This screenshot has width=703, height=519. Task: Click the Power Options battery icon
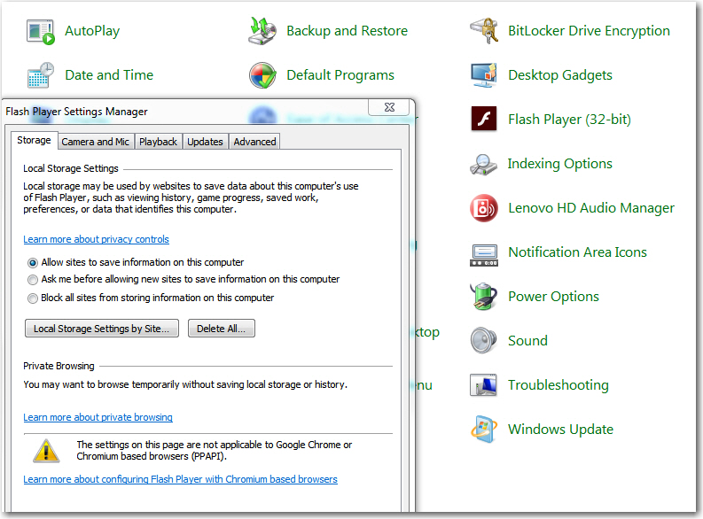(x=484, y=297)
